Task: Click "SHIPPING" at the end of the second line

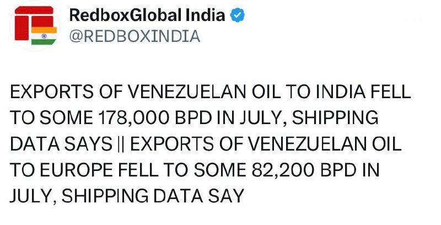Action: click(335, 118)
